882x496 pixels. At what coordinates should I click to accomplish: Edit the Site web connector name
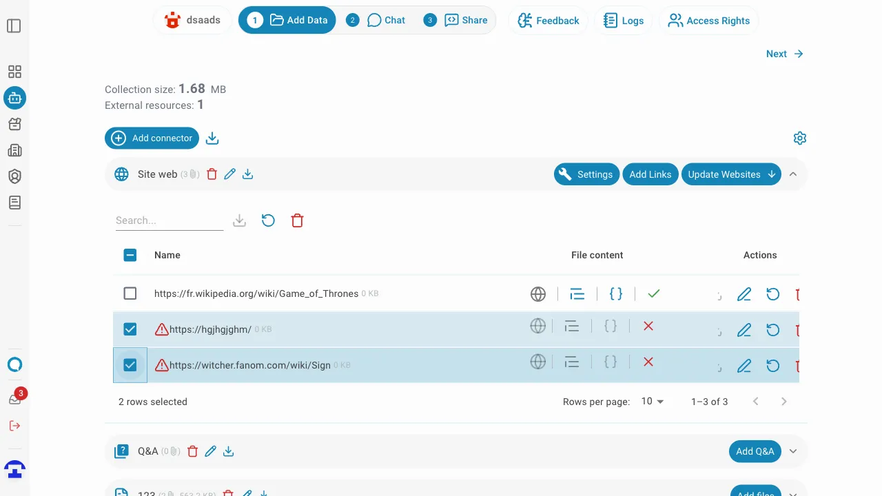[230, 174]
